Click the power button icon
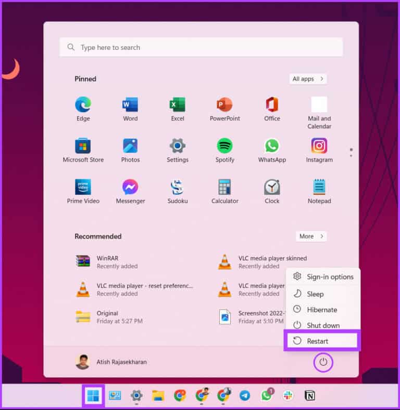 323,362
